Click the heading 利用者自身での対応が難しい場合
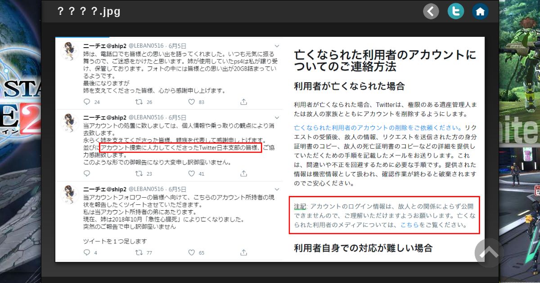540x283 pixels. [x=363, y=248]
